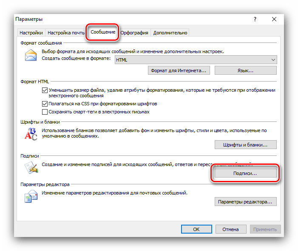298x251 pixels.
Task: Confirm with the OK button
Action: click(196, 229)
